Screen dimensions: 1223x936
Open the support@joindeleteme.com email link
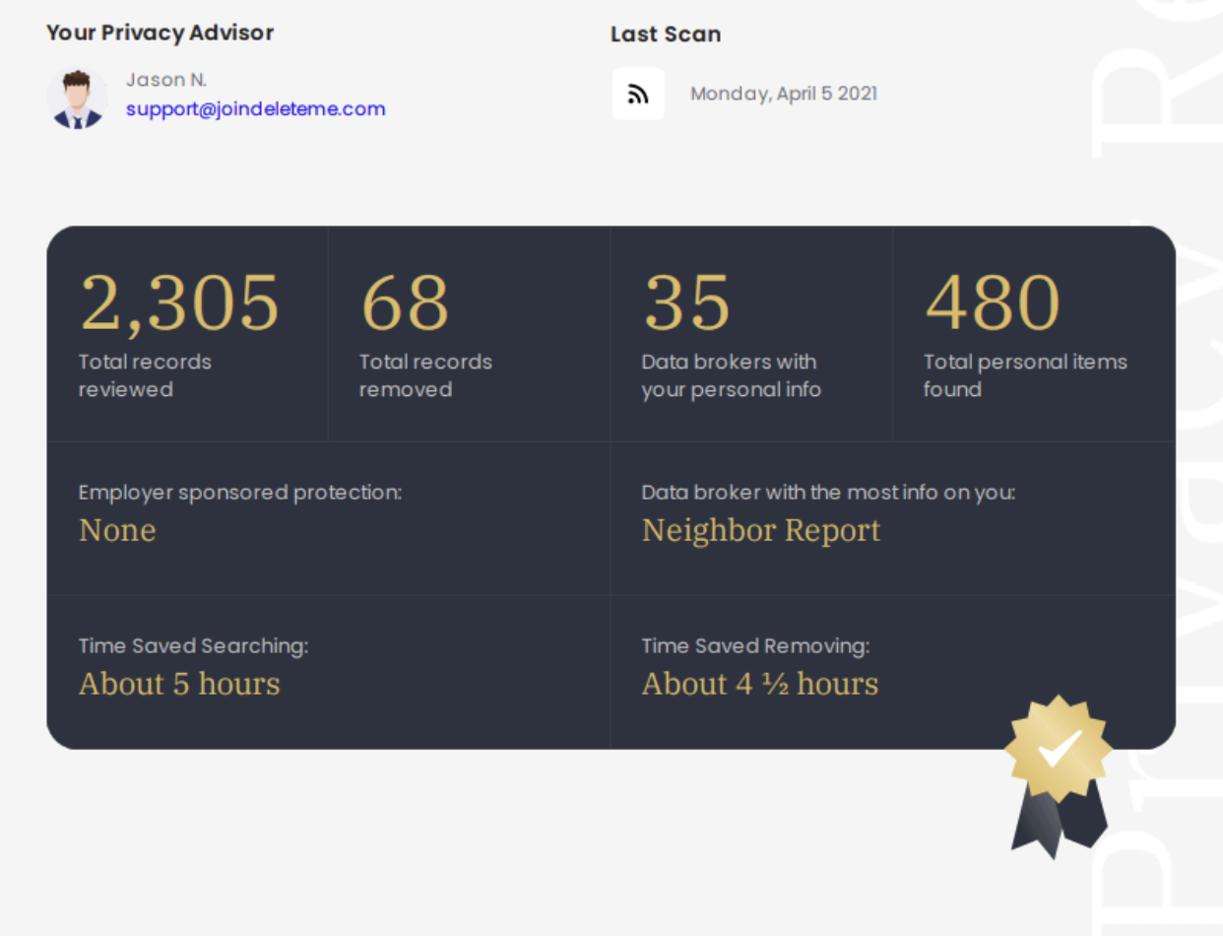pos(255,109)
